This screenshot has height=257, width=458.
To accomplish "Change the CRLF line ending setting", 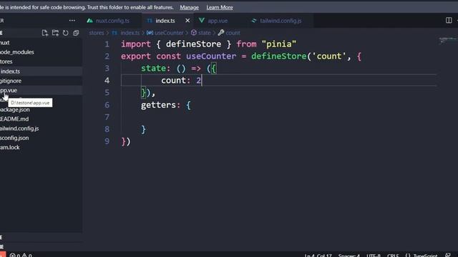I will [x=393, y=255].
